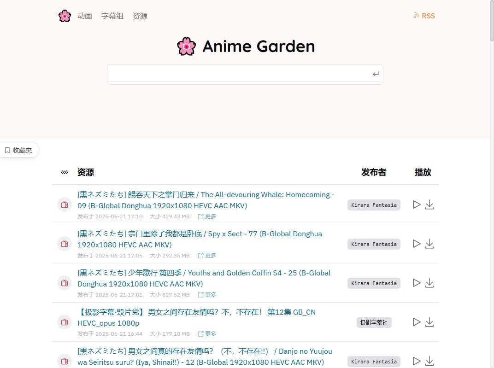The width and height of the screenshot is (494, 368).
Task: Click the sakura logo icon in the navigation bar
Action: 65,16
